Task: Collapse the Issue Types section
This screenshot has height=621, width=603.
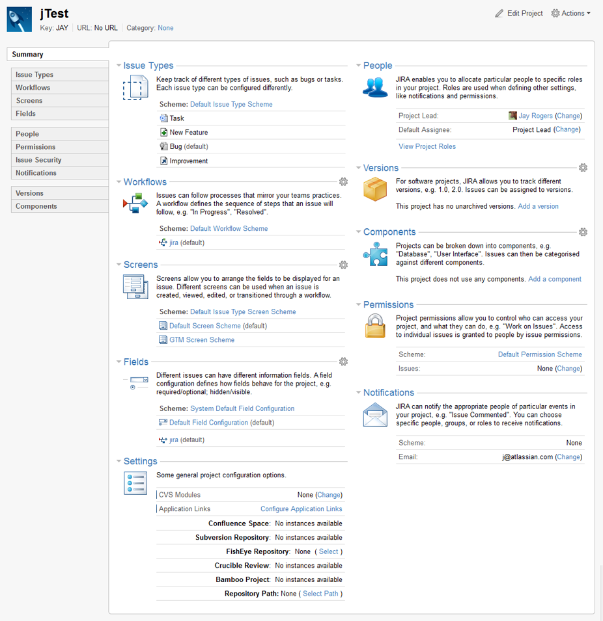Action: point(119,65)
